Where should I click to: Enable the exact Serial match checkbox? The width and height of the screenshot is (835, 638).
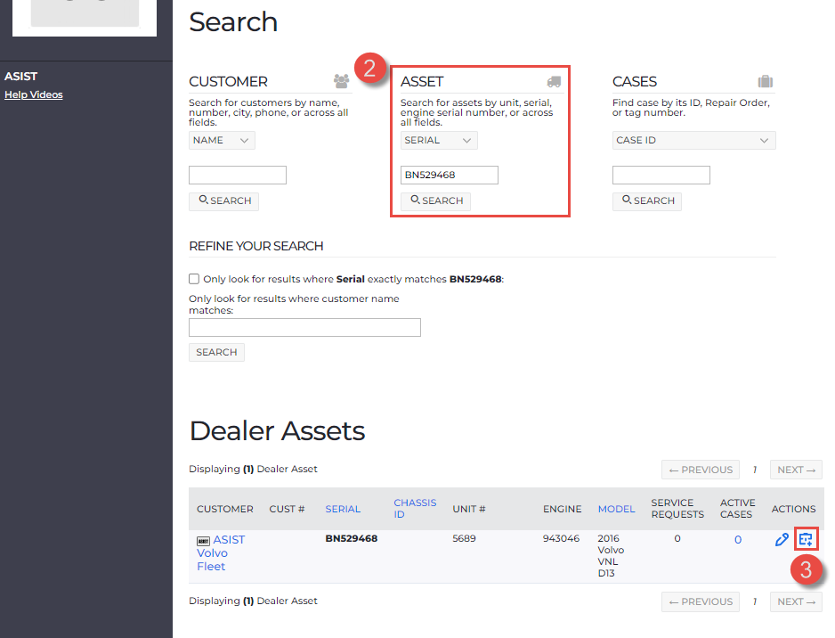194,279
